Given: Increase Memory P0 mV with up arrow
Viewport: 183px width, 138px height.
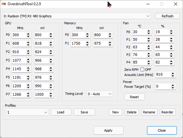Looking at the screenshot, I should pos(110,34).
